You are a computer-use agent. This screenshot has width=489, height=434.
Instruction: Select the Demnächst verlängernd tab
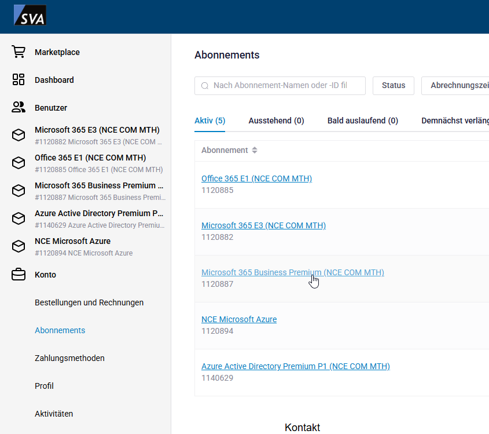coord(455,121)
